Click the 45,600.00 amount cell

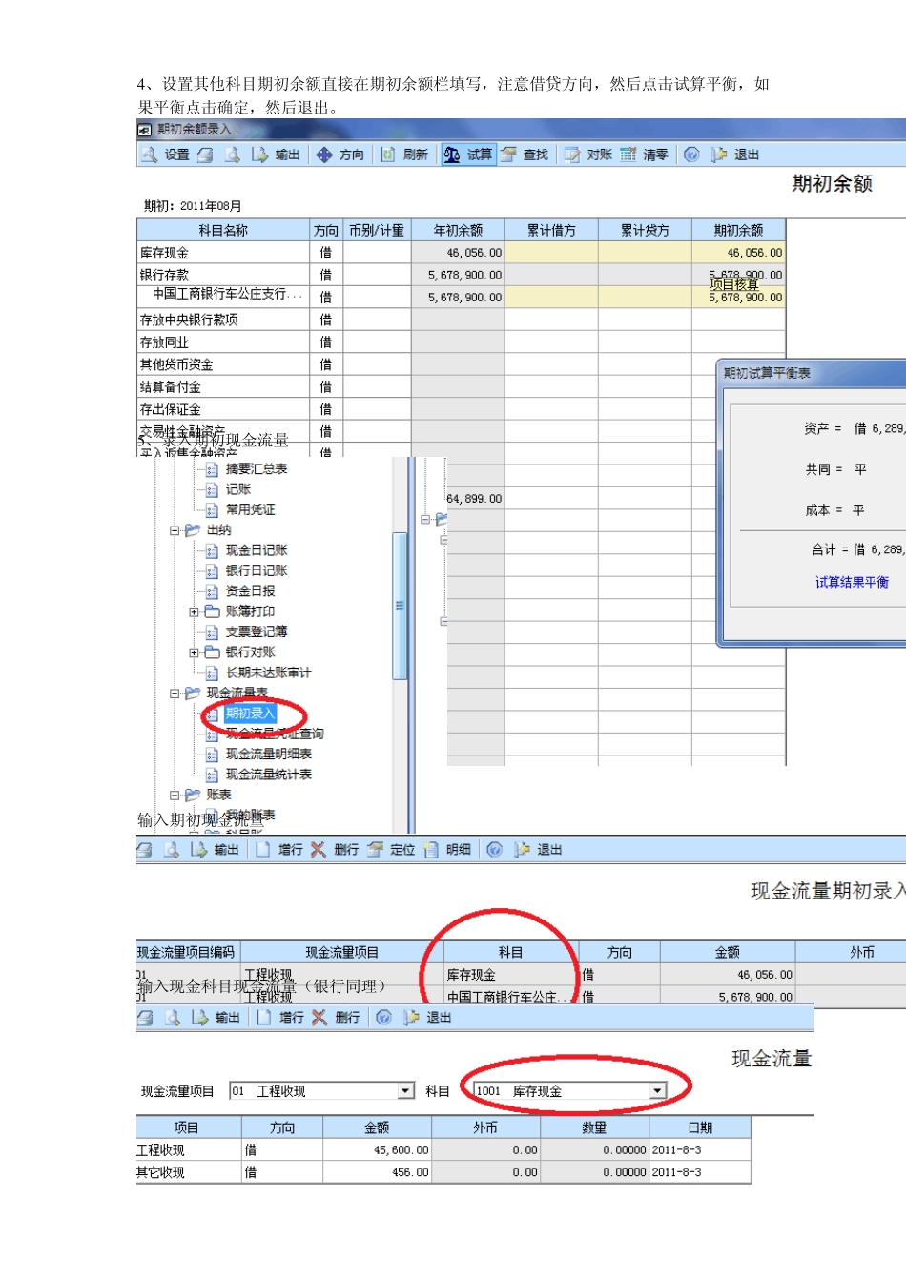378,1150
